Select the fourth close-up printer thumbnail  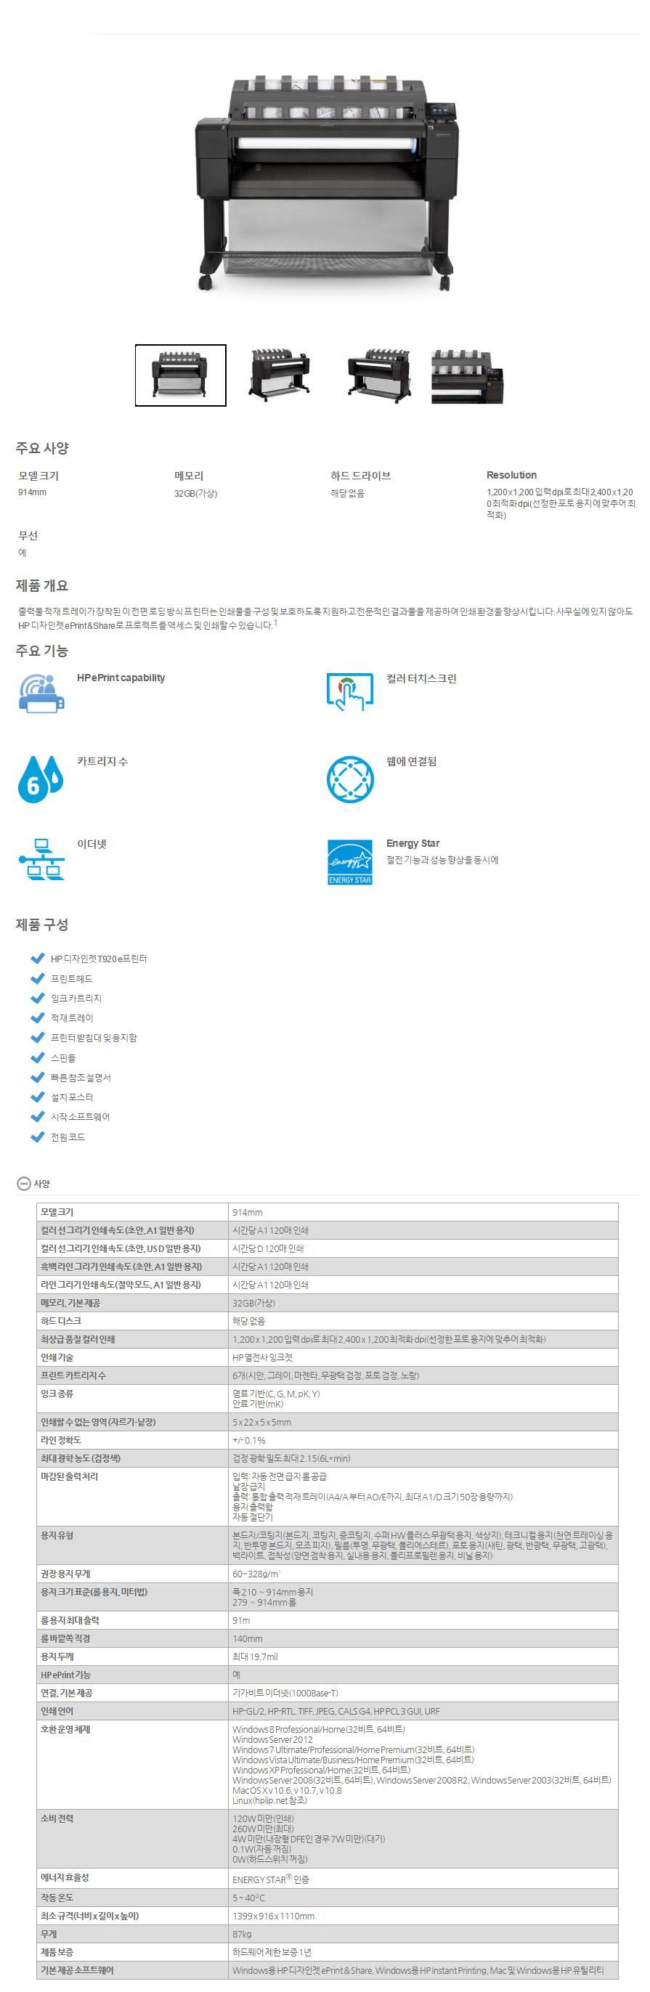coord(467,377)
